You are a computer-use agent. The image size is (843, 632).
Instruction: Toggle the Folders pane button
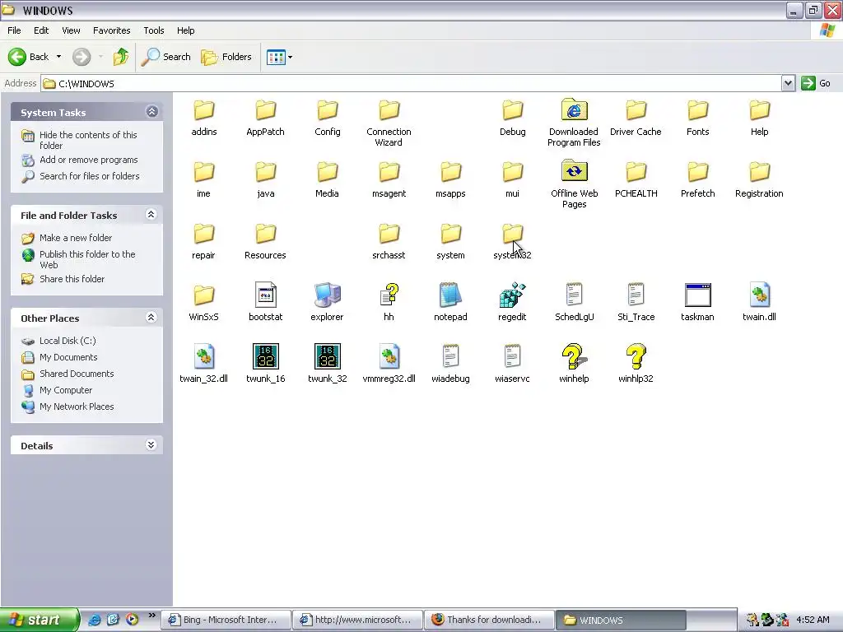226,57
